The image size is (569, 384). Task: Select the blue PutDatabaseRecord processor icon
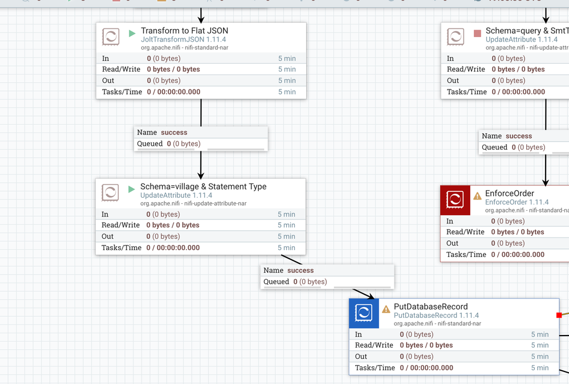(364, 313)
